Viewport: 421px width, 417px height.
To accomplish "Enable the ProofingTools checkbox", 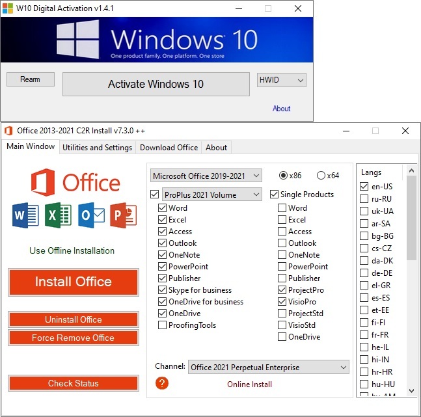I will click(x=162, y=325).
